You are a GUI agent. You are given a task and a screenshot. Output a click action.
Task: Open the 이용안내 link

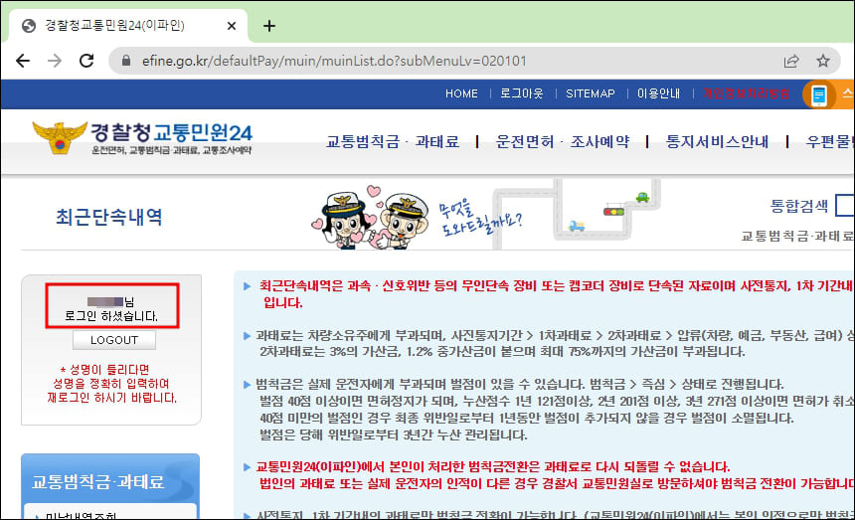[x=659, y=93]
